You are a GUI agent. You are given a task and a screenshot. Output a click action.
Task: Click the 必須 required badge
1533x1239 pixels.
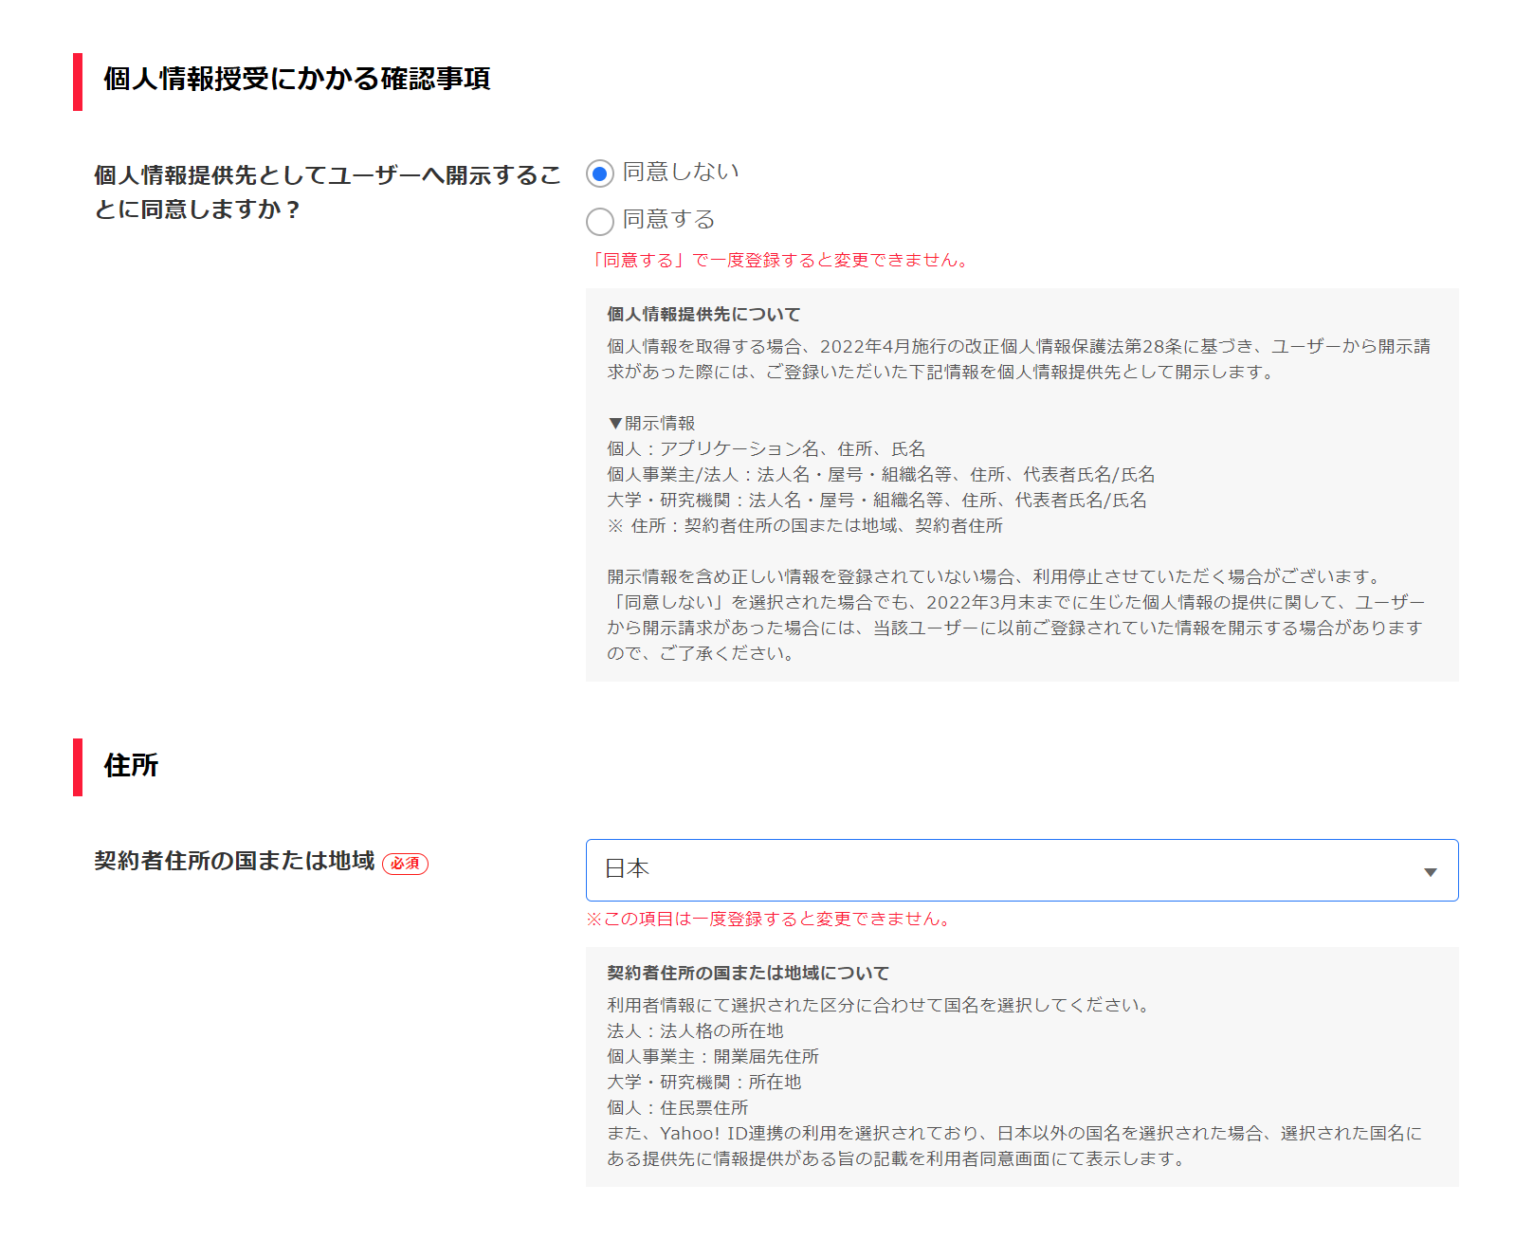click(x=407, y=864)
